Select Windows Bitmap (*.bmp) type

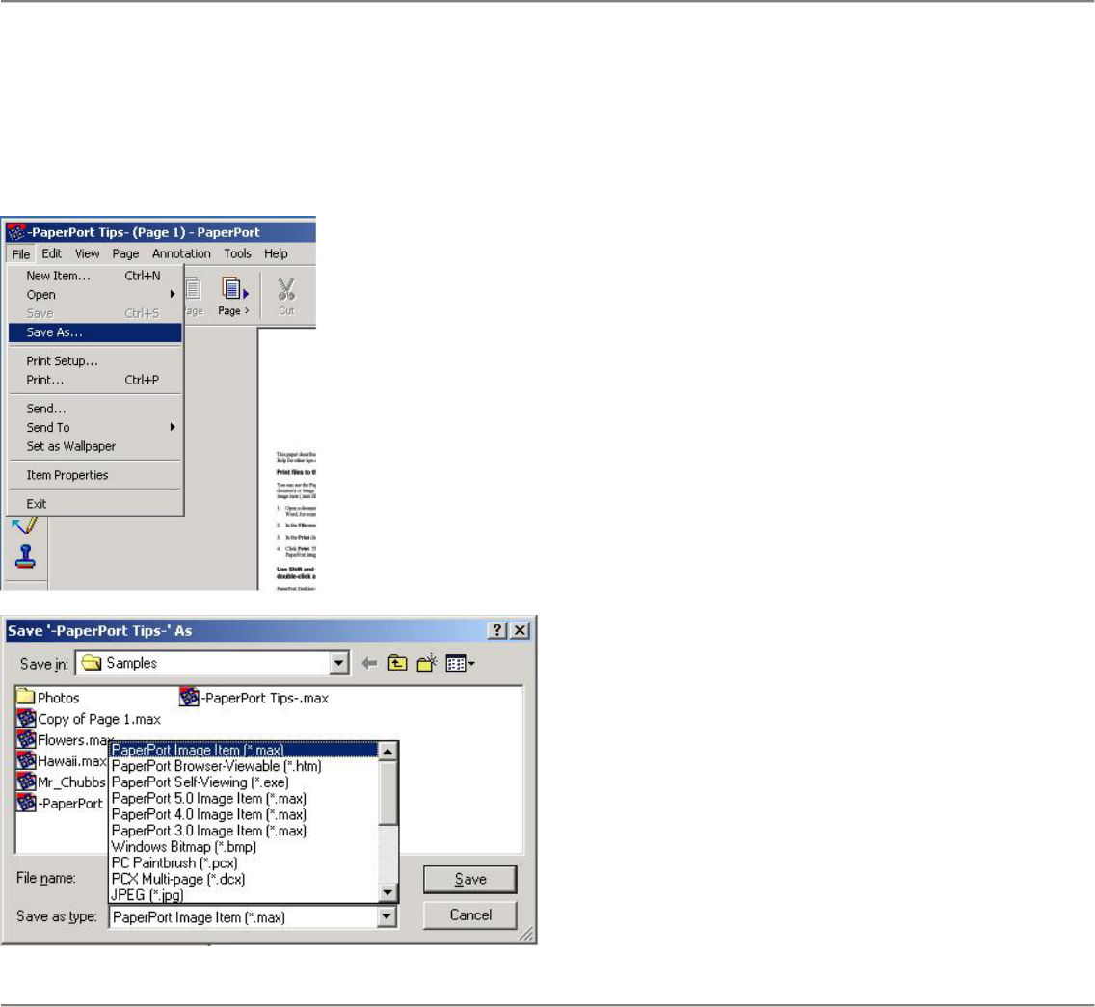(x=244, y=846)
